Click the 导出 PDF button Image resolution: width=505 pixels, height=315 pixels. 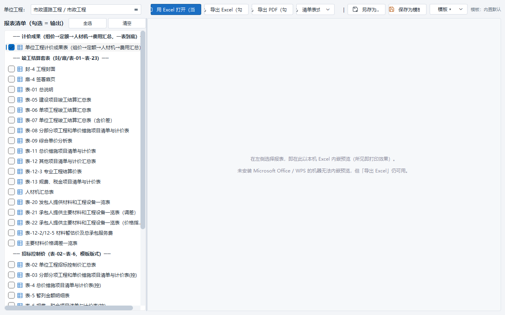point(272,9)
